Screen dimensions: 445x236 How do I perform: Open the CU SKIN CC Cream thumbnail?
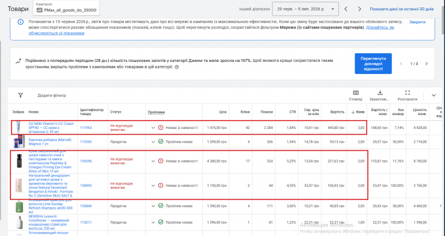(19, 128)
